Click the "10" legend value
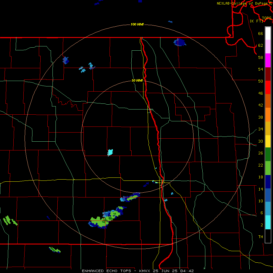Screen dimensions: 273x273 coord(261,201)
